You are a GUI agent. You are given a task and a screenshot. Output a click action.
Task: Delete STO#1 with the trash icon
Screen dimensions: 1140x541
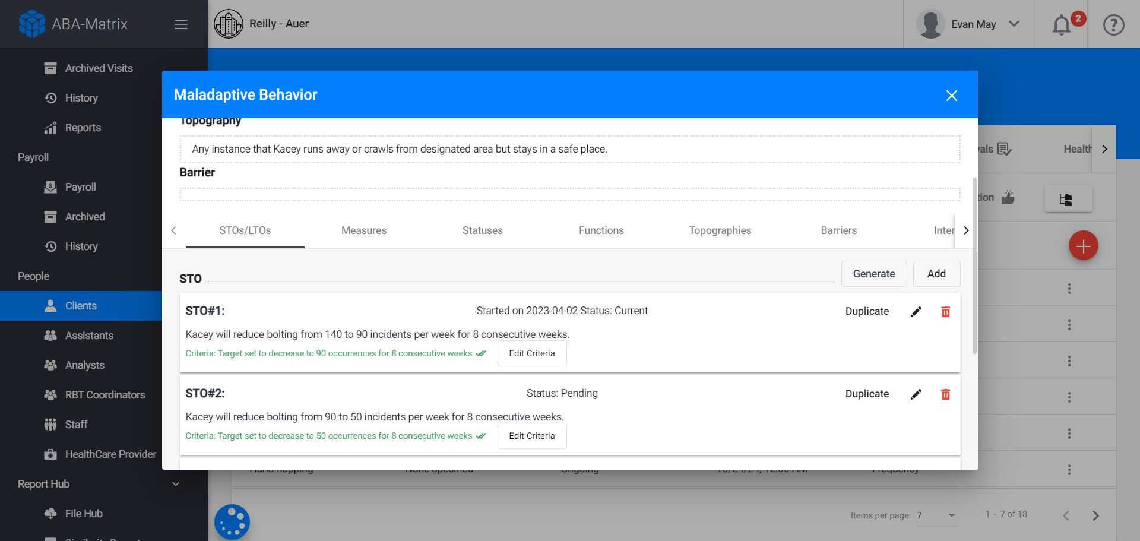[x=946, y=312]
